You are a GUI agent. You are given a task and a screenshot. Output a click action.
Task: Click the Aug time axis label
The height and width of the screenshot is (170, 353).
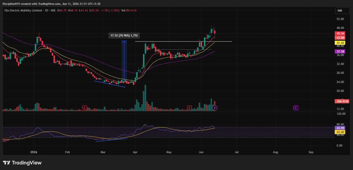click(x=275, y=152)
